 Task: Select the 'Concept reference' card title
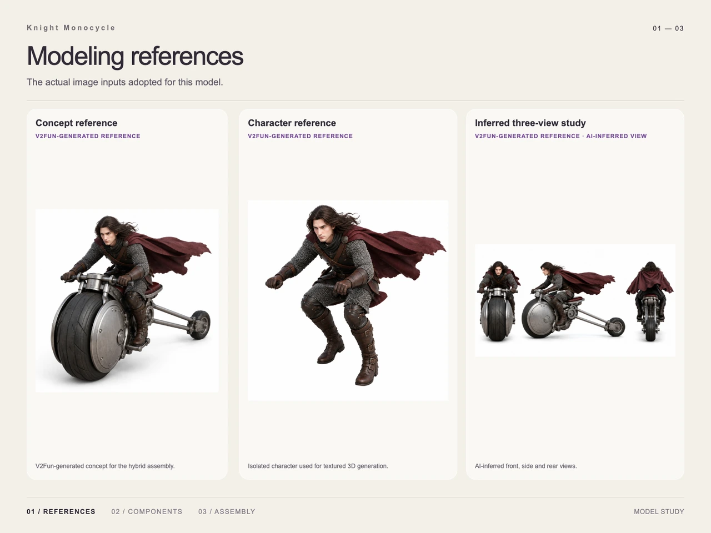[x=77, y=123]
